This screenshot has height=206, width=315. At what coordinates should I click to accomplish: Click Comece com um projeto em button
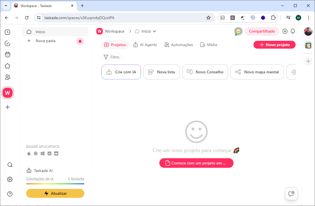196,163
